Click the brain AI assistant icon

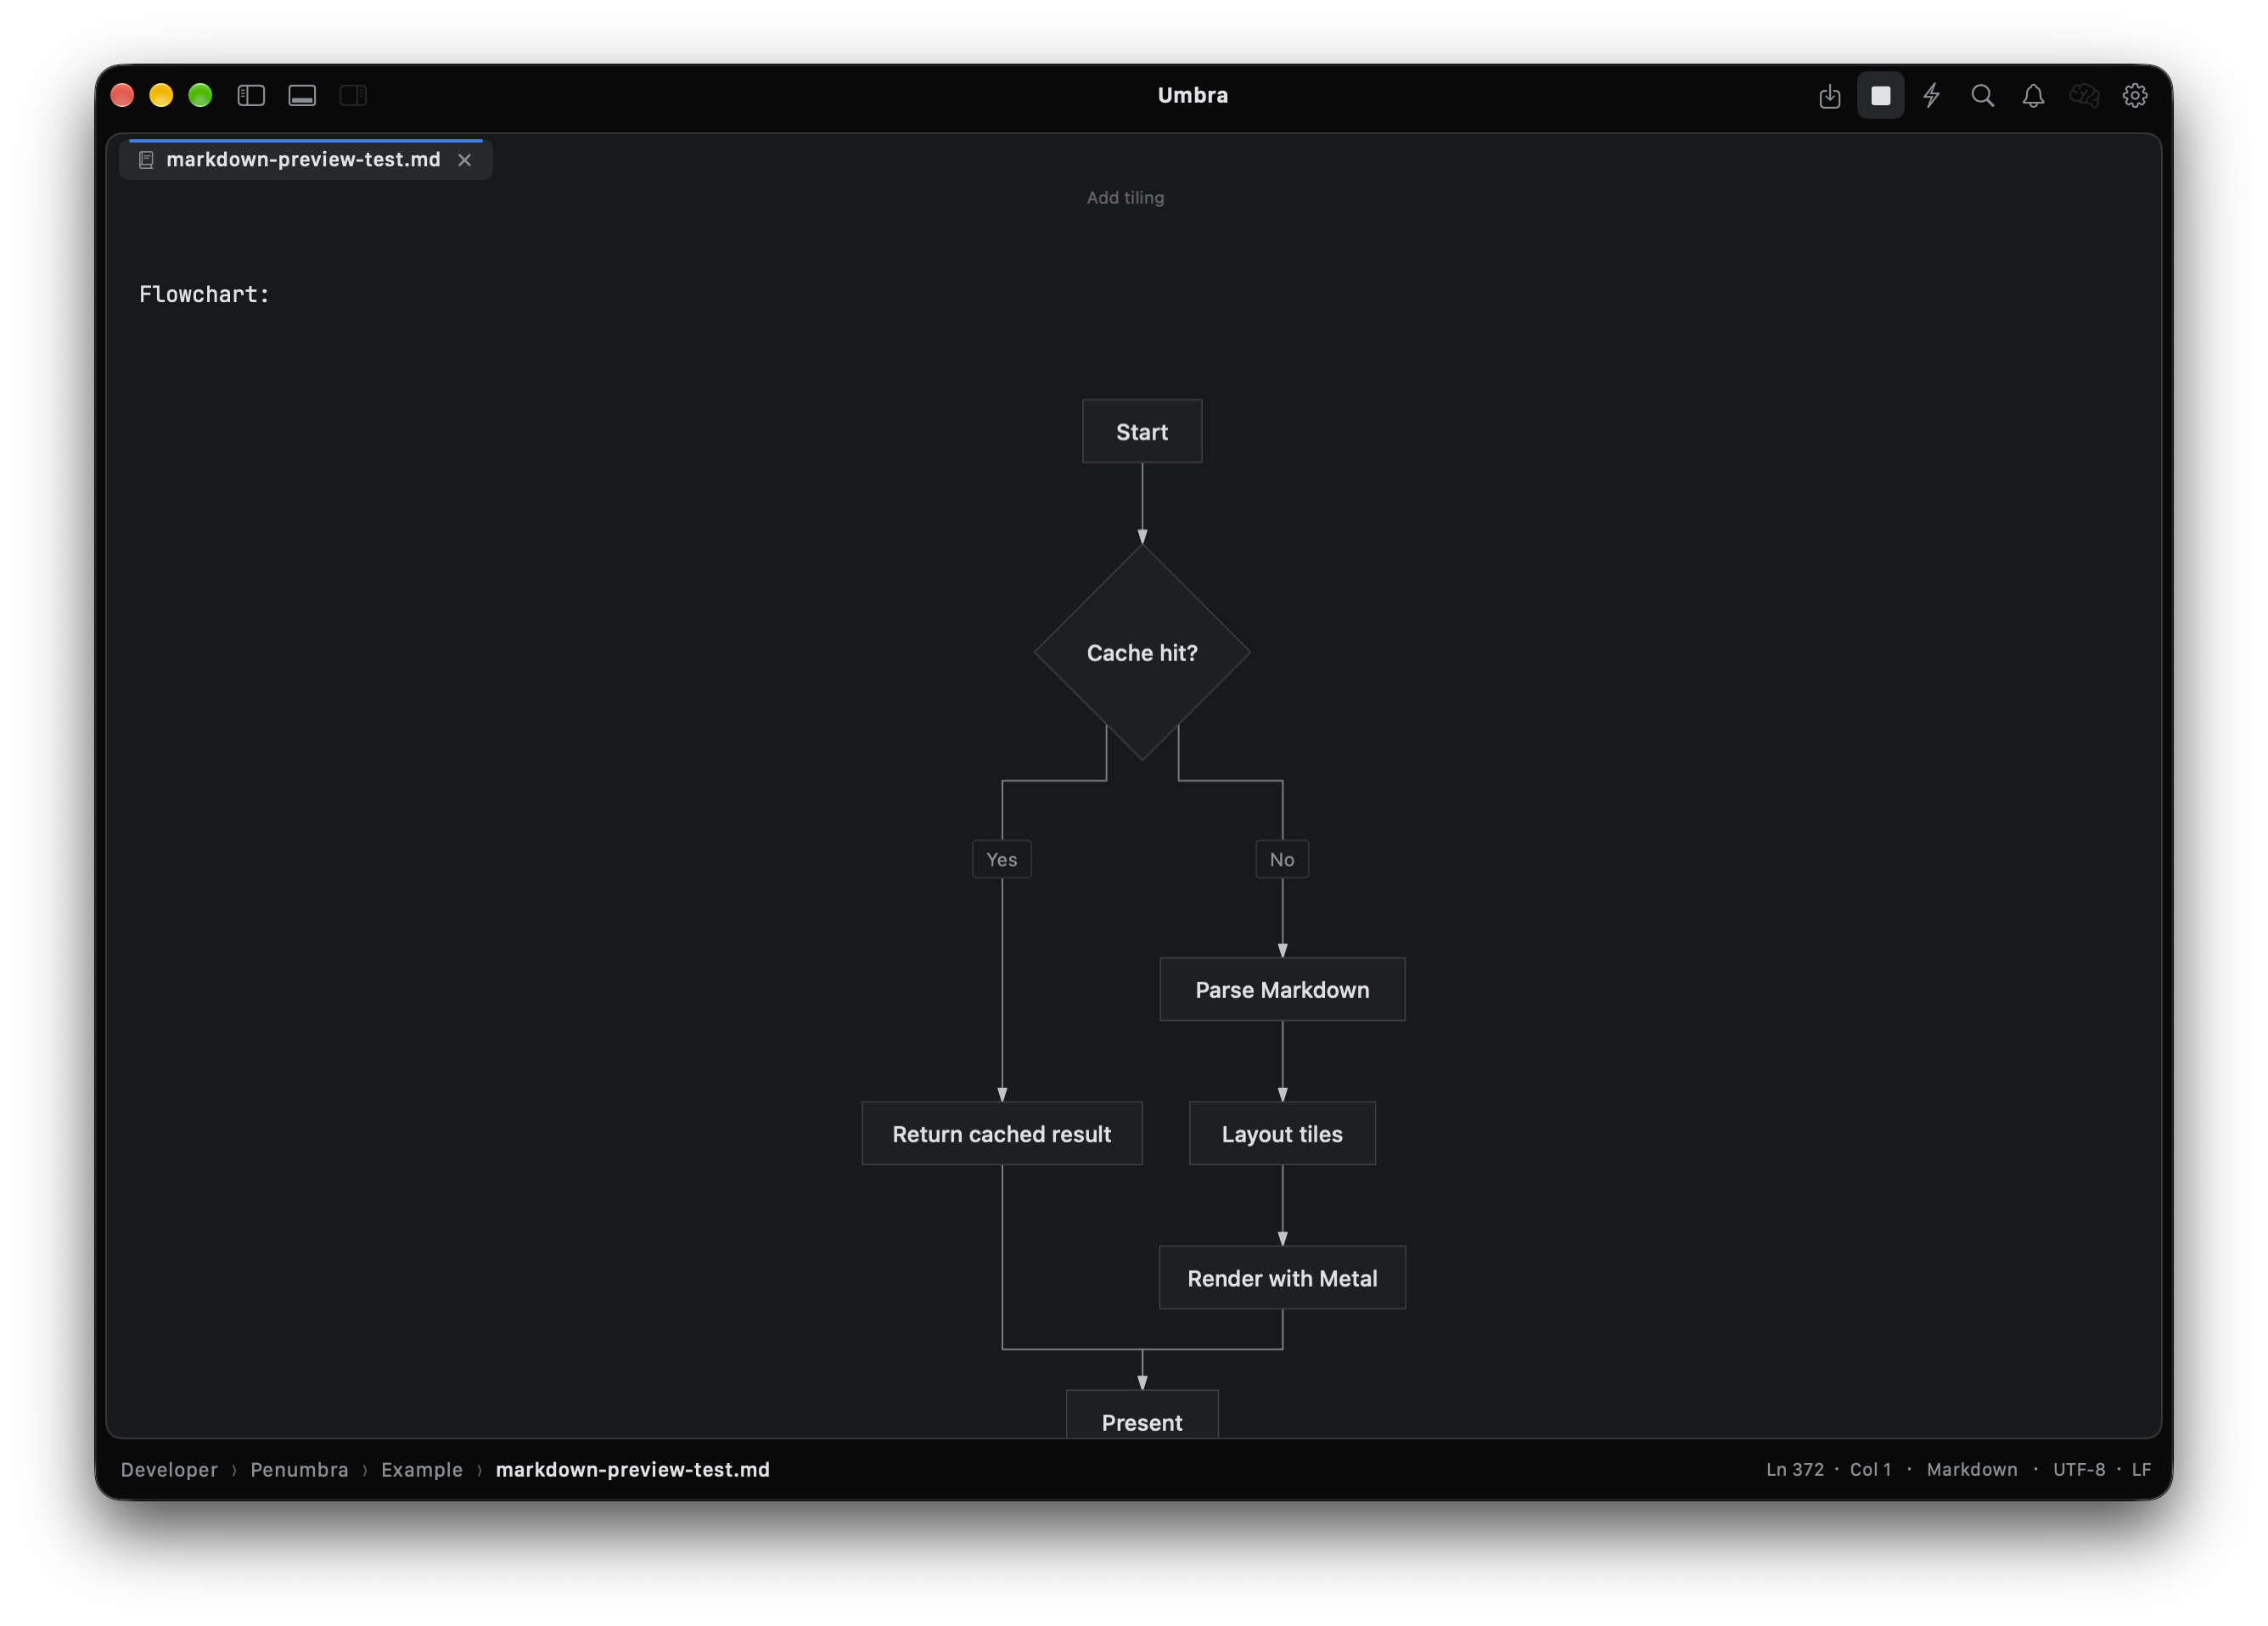point(2084,96)
